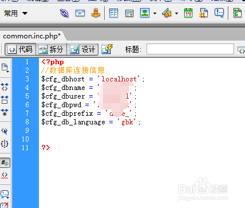This screenshot has width=245, height=208.
Task: Switch to the common.inc.php document tab
Action: point(32,36)
